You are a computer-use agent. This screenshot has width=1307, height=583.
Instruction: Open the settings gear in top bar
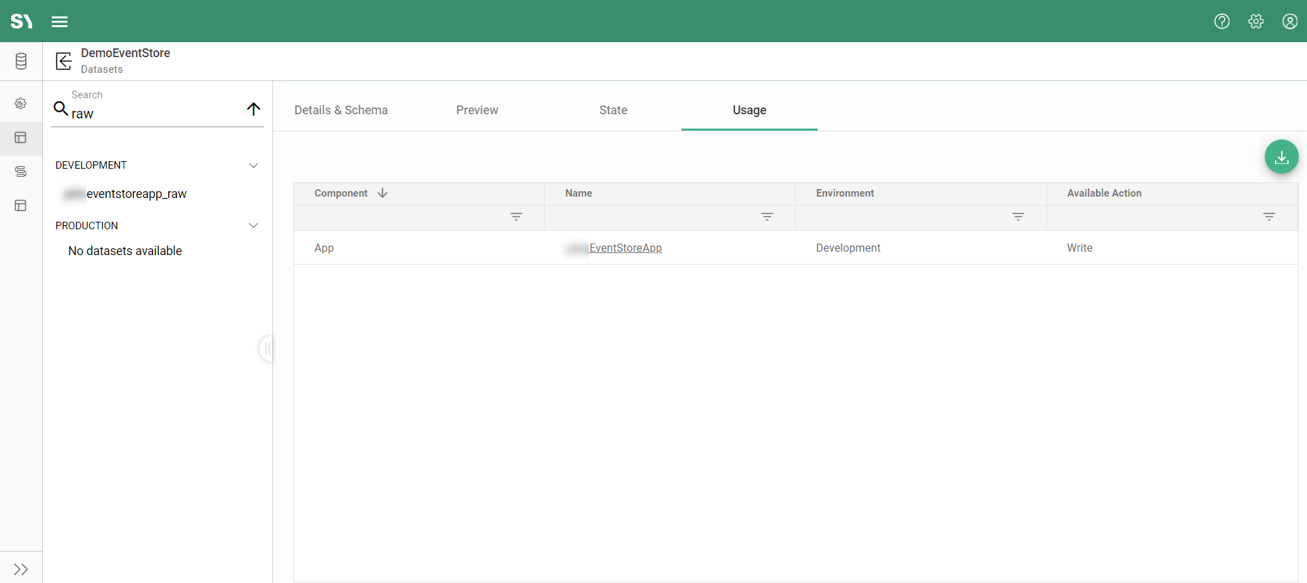point(1256,21)
